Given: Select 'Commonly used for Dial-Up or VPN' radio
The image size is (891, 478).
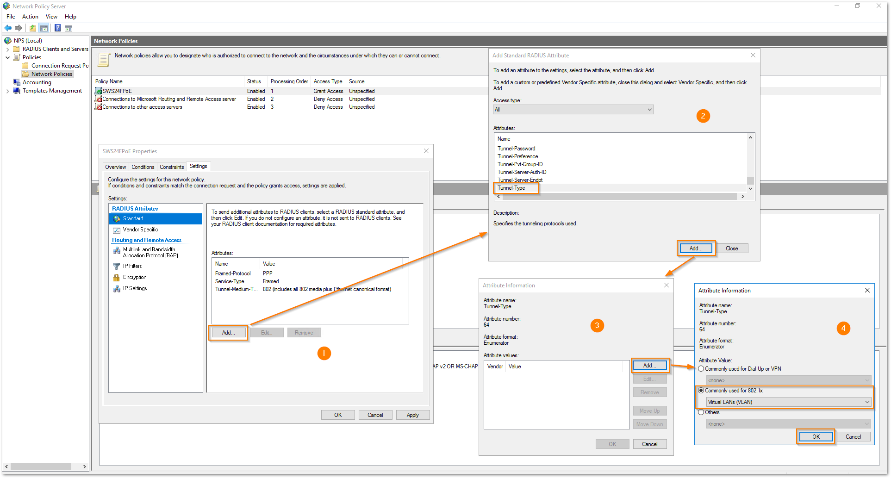Looking at the screenshot, I should pyautogui.click(x=701, y=369).
